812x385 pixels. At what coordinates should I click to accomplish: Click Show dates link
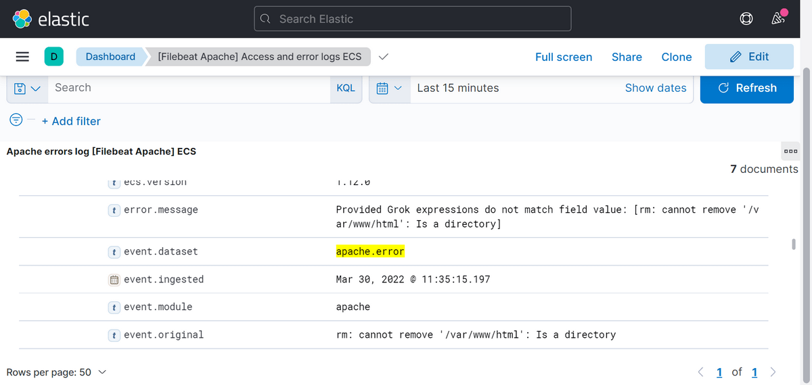656,88
